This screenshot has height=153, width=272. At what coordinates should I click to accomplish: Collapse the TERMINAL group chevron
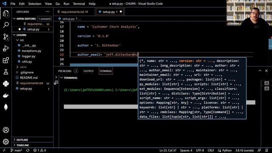tap(61, 78)
